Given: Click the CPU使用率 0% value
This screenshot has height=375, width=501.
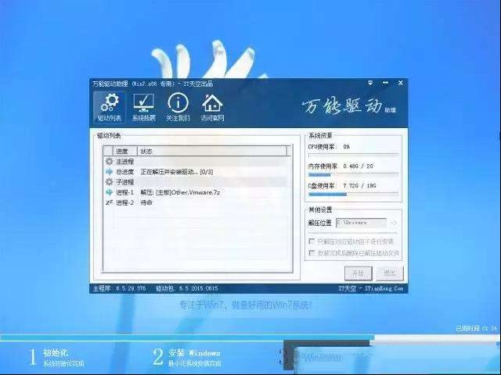Looking at the screenshot, I should [346, 147].
